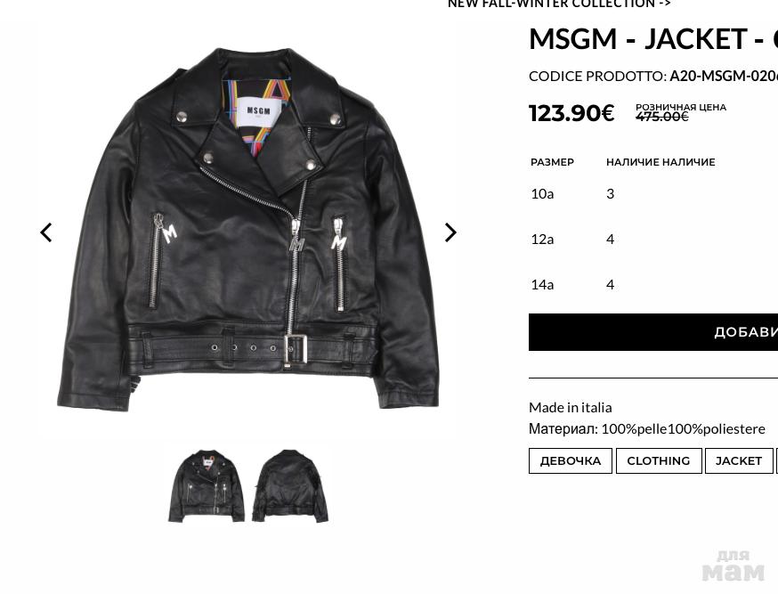Click the crossed-out 475.00€ retail price
Screen dimensions: 778x594
point(662,117)
